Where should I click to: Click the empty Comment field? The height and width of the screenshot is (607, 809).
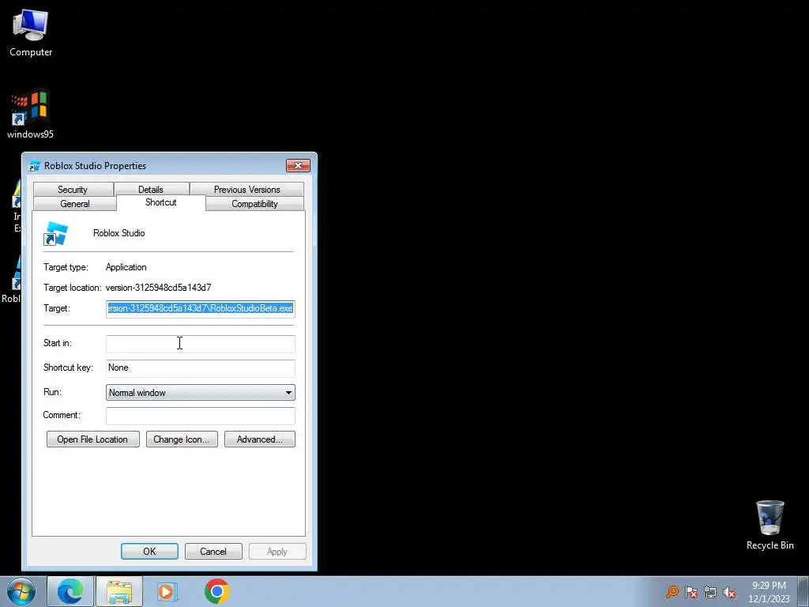click(201, 416)
